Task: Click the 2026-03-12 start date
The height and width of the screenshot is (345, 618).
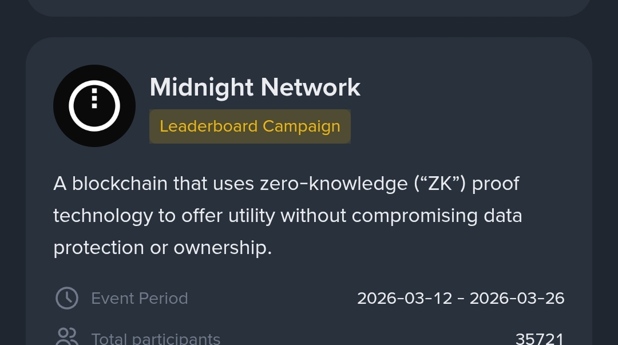Action: (x=405, y=298)
